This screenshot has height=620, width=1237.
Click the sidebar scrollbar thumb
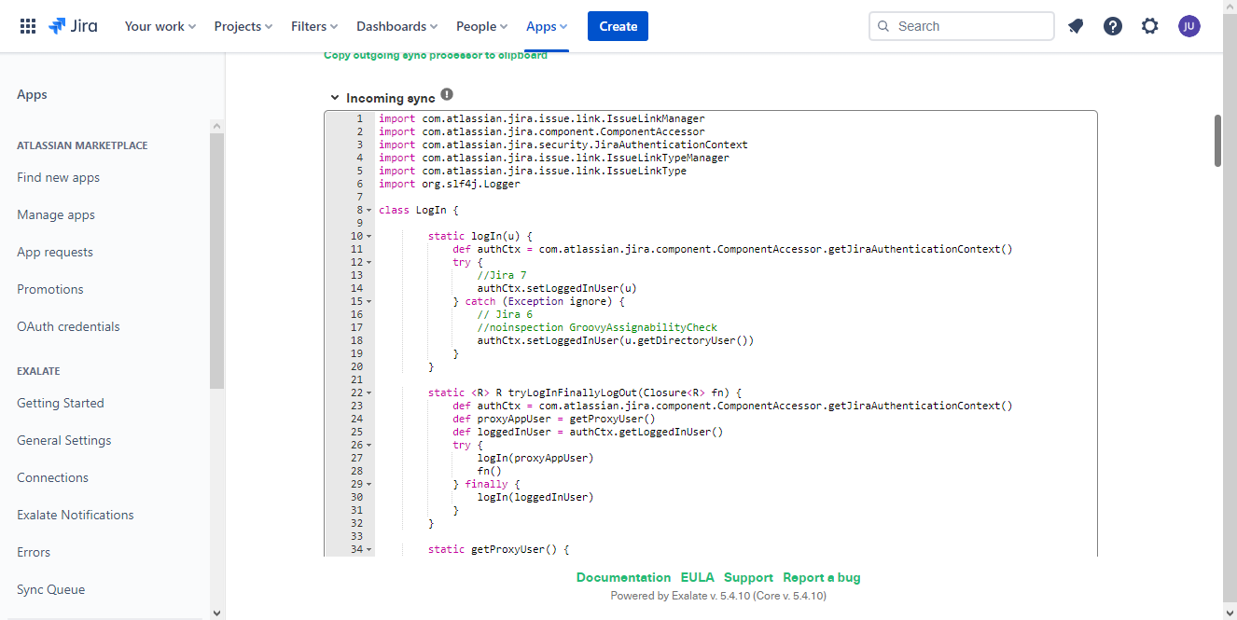click(216, 261)
